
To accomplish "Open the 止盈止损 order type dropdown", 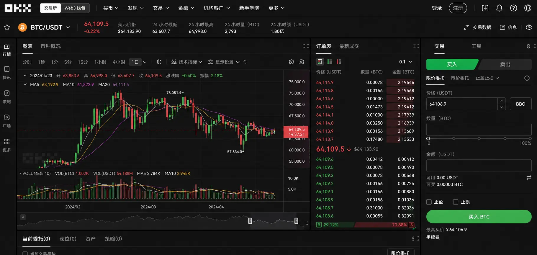I will click(487, 78).
